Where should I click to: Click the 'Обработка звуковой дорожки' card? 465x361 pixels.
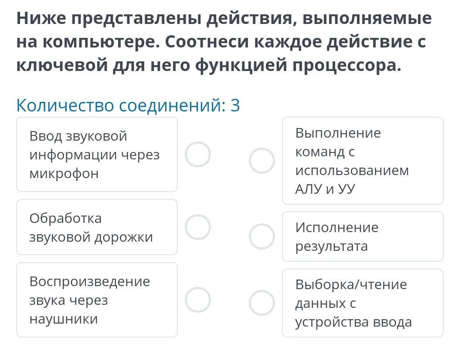click(97, 227)
